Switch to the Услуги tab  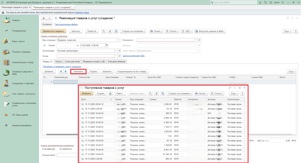[x=58, y=61]
